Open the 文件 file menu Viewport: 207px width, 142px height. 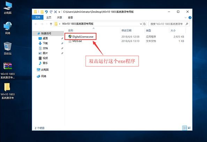pos(37,17)
